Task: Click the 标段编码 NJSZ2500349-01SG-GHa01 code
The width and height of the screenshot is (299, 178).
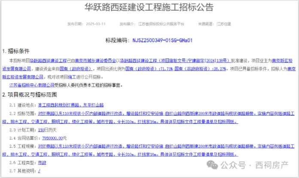Action: click(162, 41)
